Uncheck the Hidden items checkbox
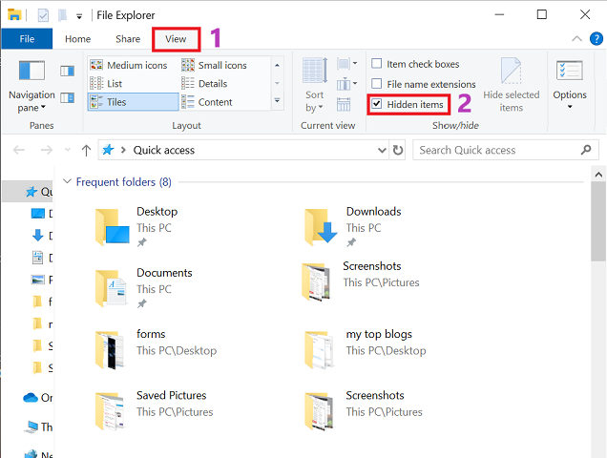Viewport: 607px width, 458px height. click(x=377, y=104)
